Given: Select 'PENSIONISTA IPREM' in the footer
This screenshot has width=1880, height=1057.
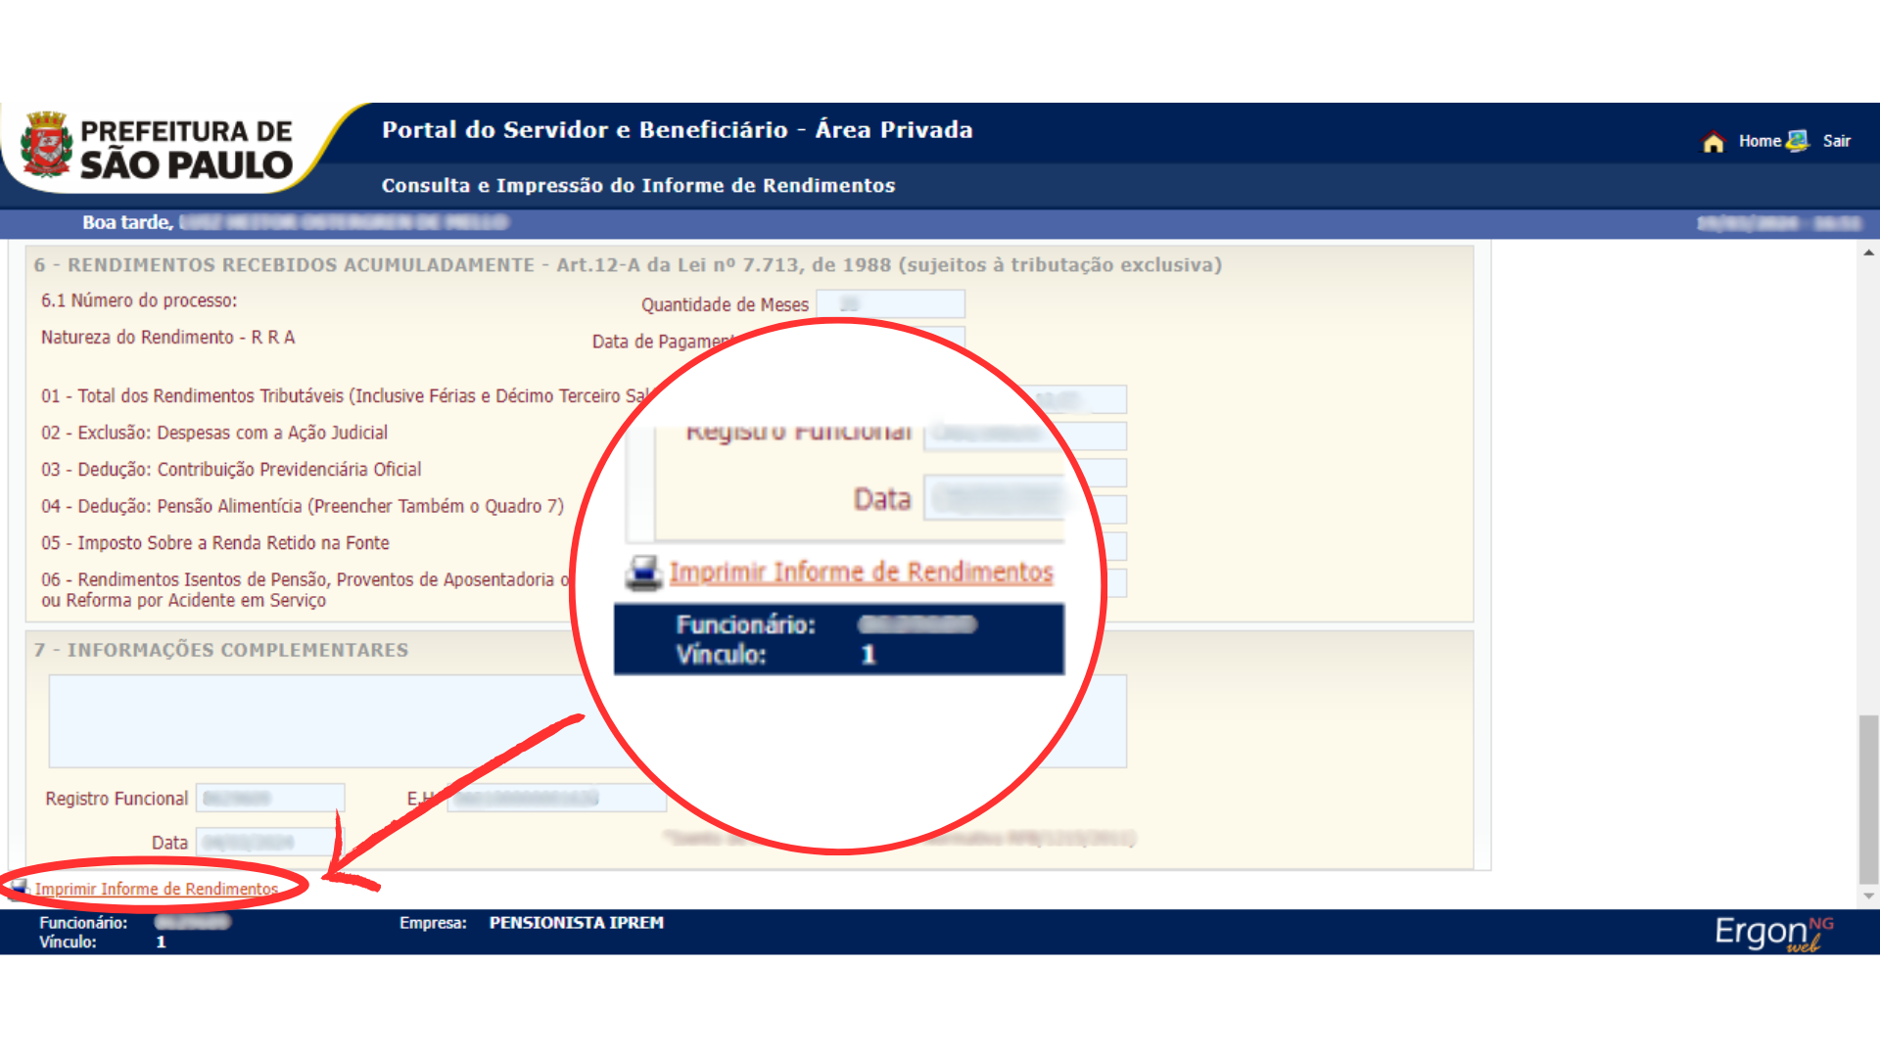Looking at the screenshot, I should tap(577, 923).
